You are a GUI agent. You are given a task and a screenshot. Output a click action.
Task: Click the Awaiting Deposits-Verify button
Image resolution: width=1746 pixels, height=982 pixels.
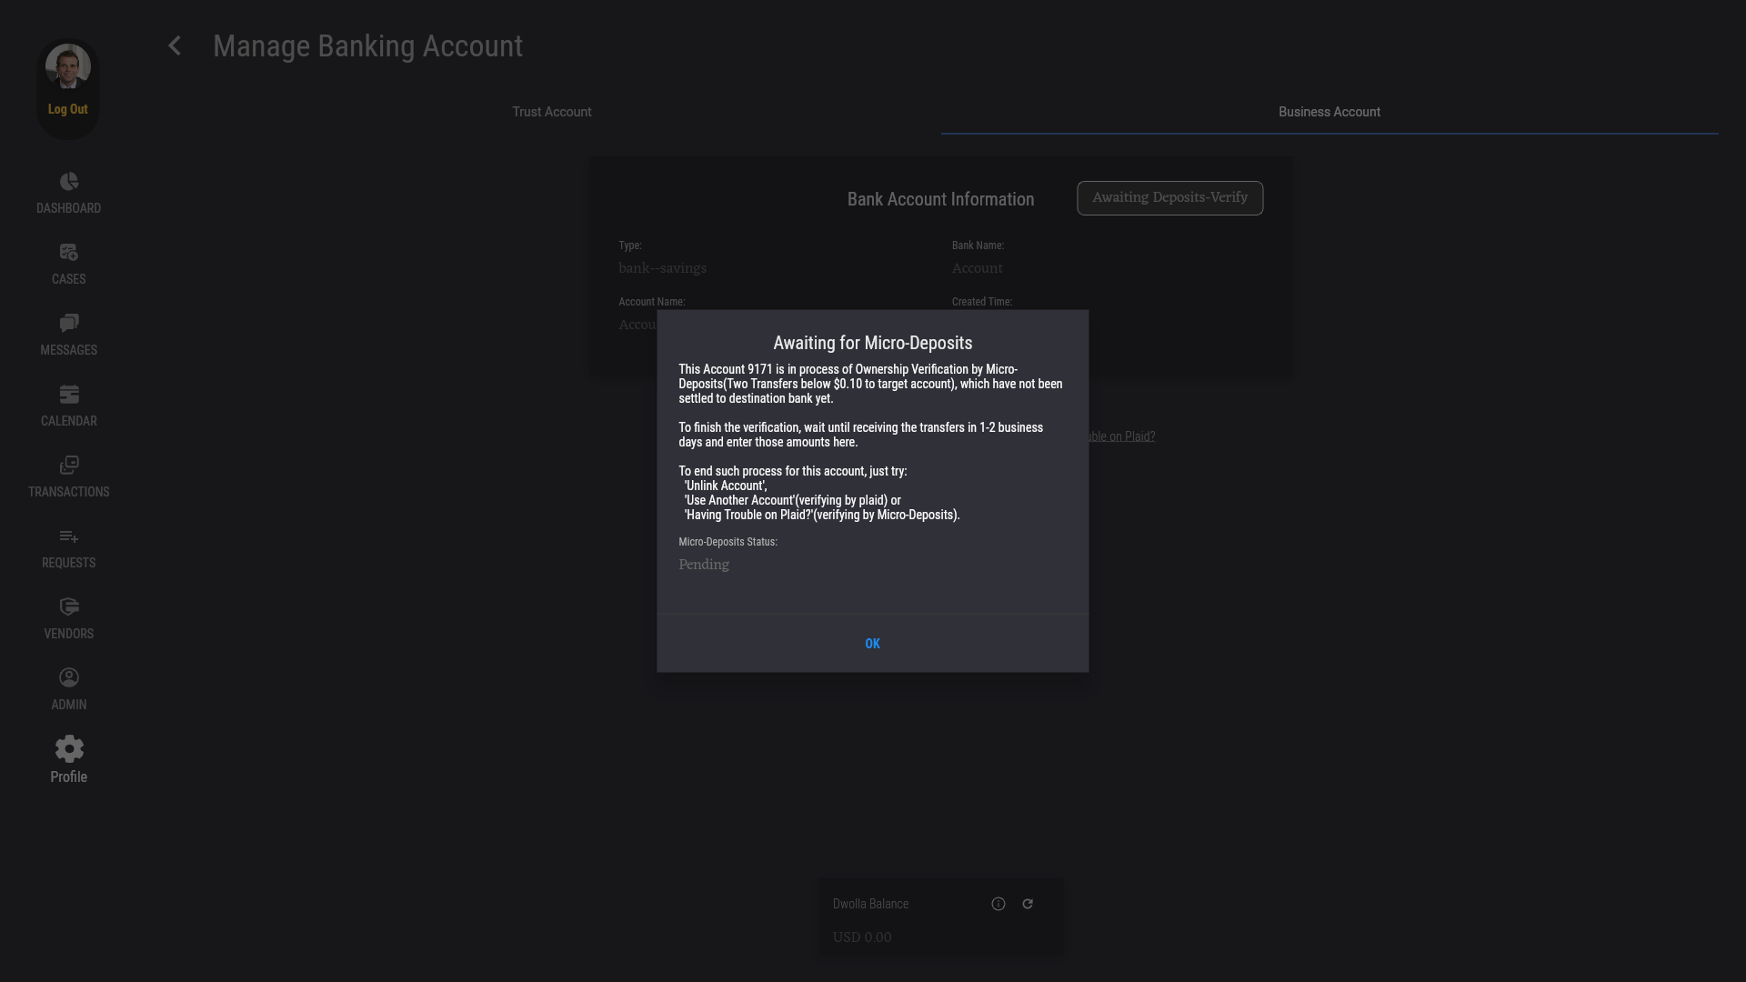(1169, 198)
